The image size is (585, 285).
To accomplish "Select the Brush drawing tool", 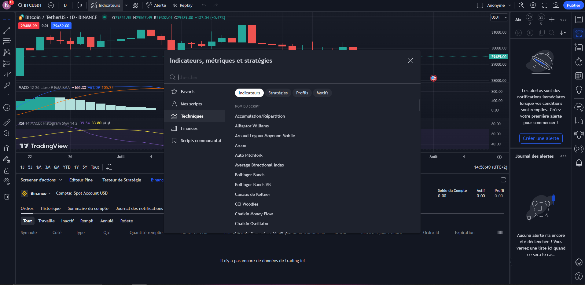I will tap(7, 75).
